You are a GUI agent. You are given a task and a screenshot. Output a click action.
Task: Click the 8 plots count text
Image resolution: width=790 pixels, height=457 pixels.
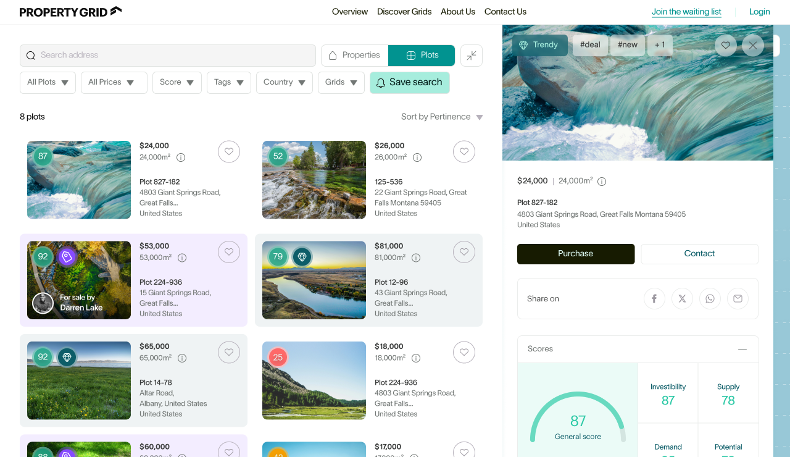(32, 117)
